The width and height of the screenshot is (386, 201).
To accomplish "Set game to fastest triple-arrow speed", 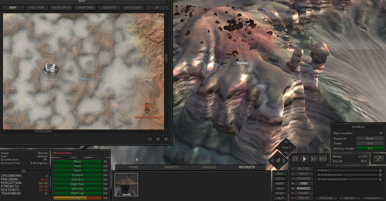I will click(323, 159).
